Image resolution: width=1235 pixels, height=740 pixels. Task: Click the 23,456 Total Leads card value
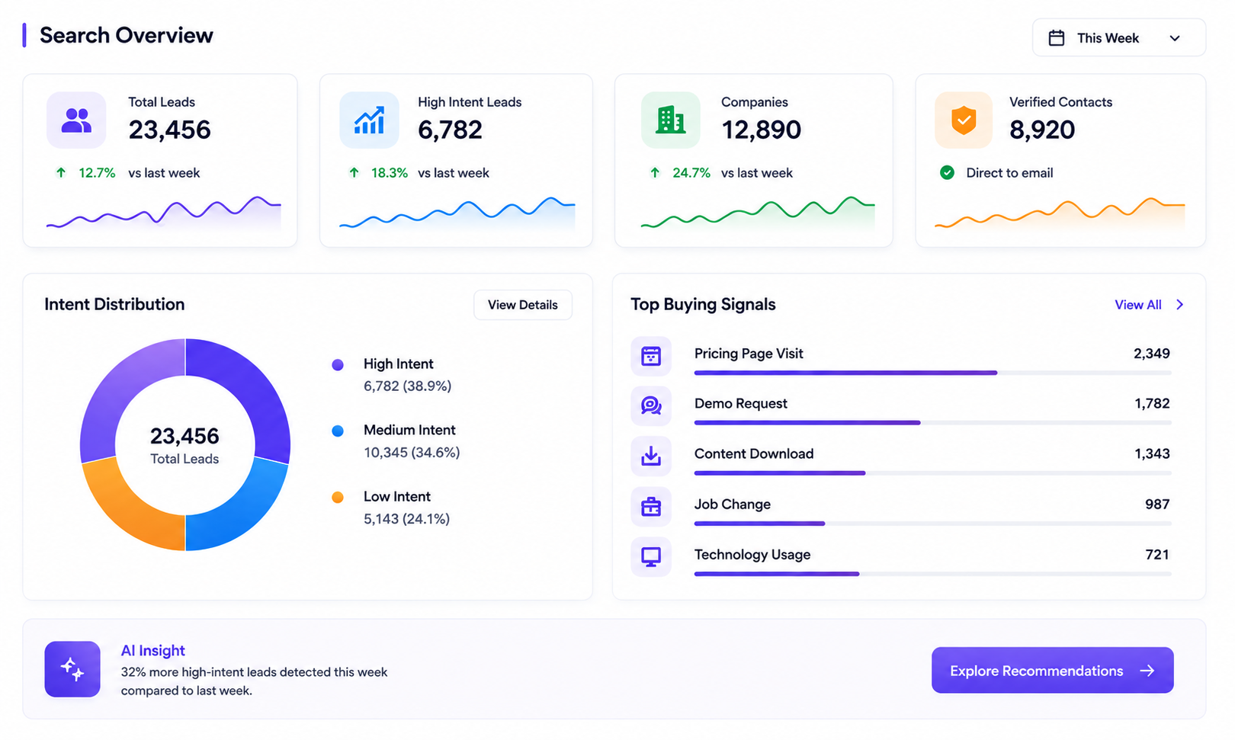[169, 130]
